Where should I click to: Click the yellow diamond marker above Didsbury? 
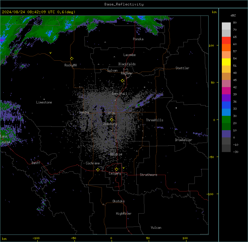point(112,120)
